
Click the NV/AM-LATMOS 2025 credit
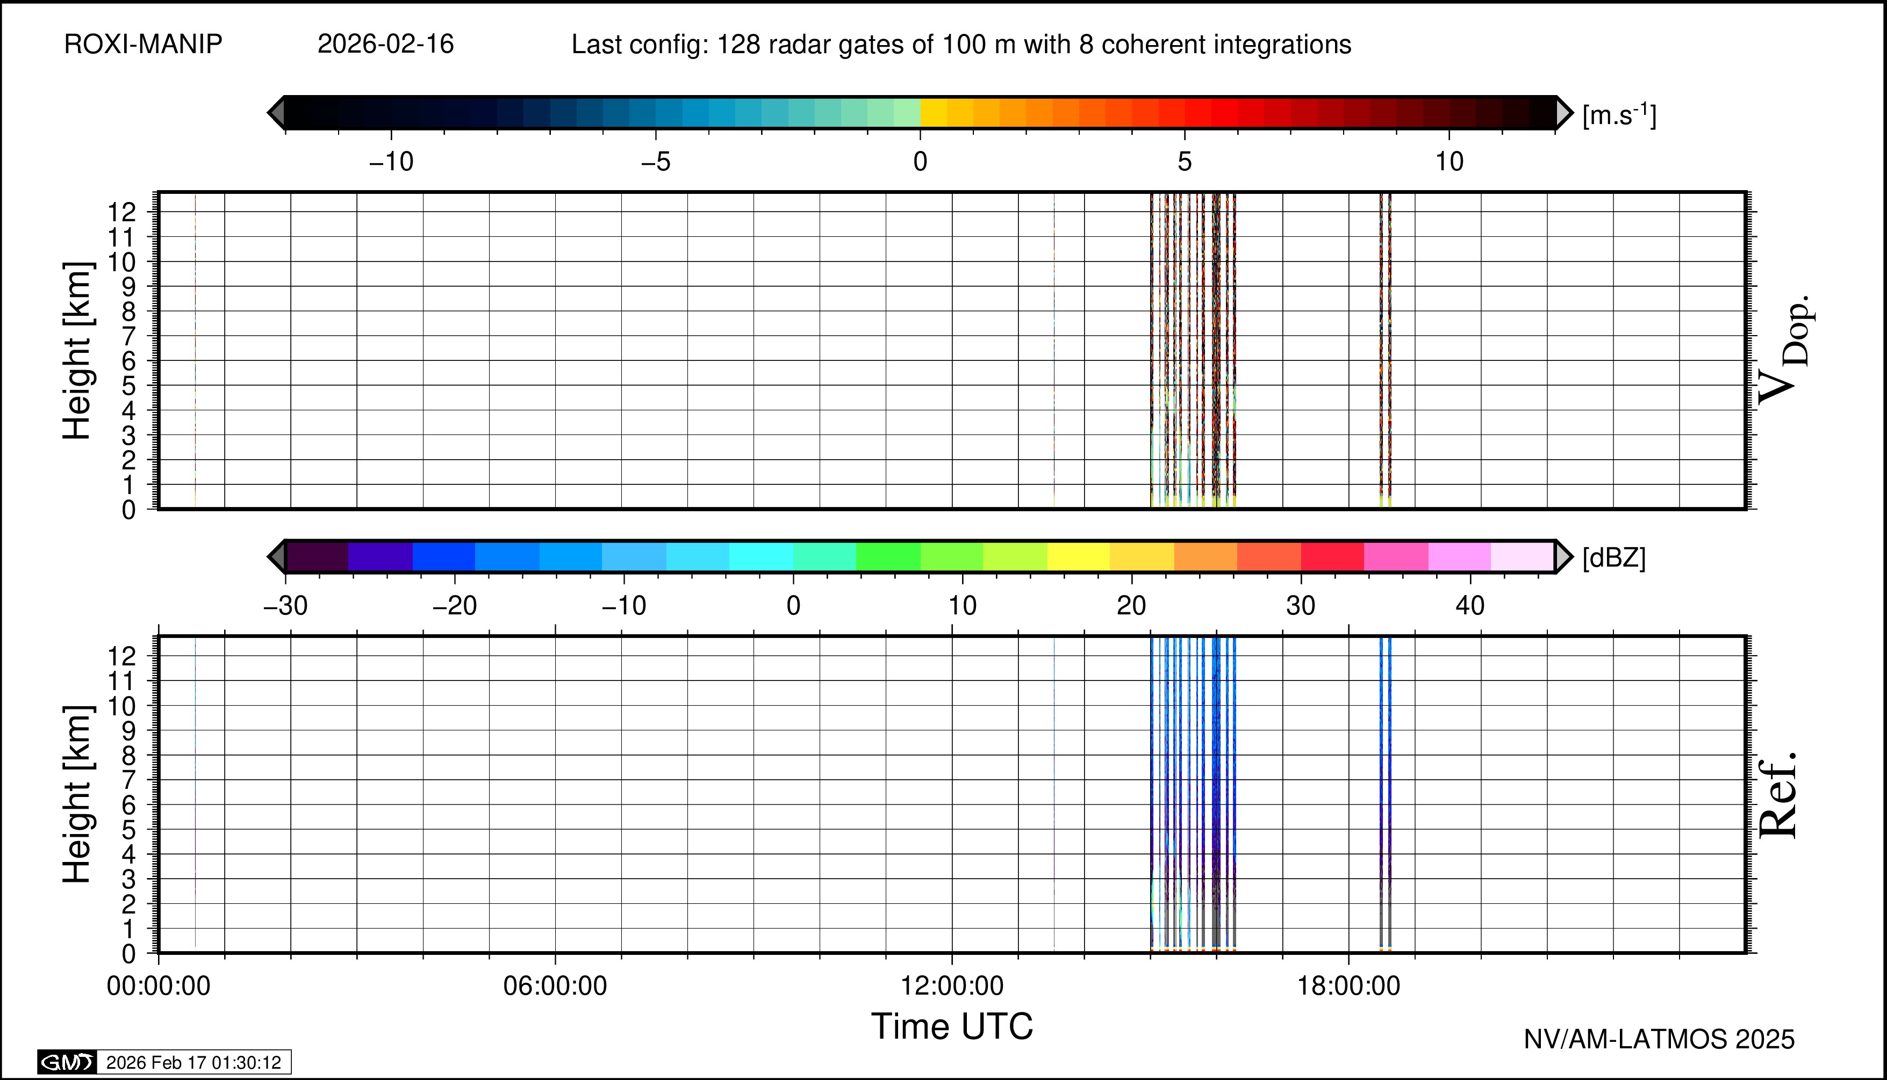tap(1659, 1039)
